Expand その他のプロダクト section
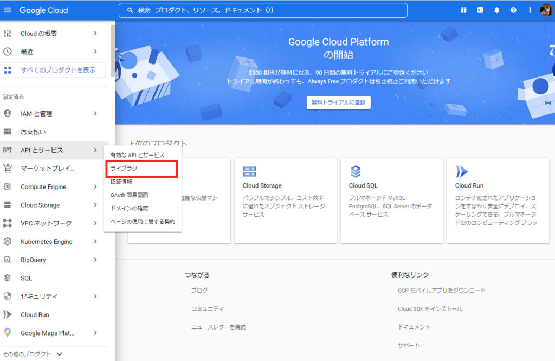The width and height of the screenshot is (555, 361). pos(33,354)
